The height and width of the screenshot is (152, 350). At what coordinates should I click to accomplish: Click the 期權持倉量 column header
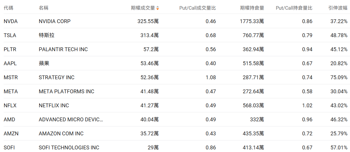[x=252, y=8]
